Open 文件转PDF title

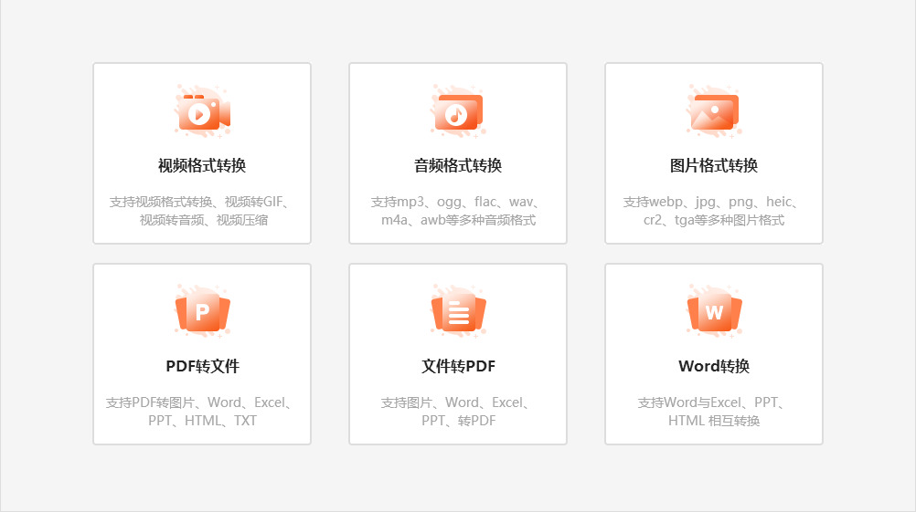pyautogui.click(x=458, y=366)
